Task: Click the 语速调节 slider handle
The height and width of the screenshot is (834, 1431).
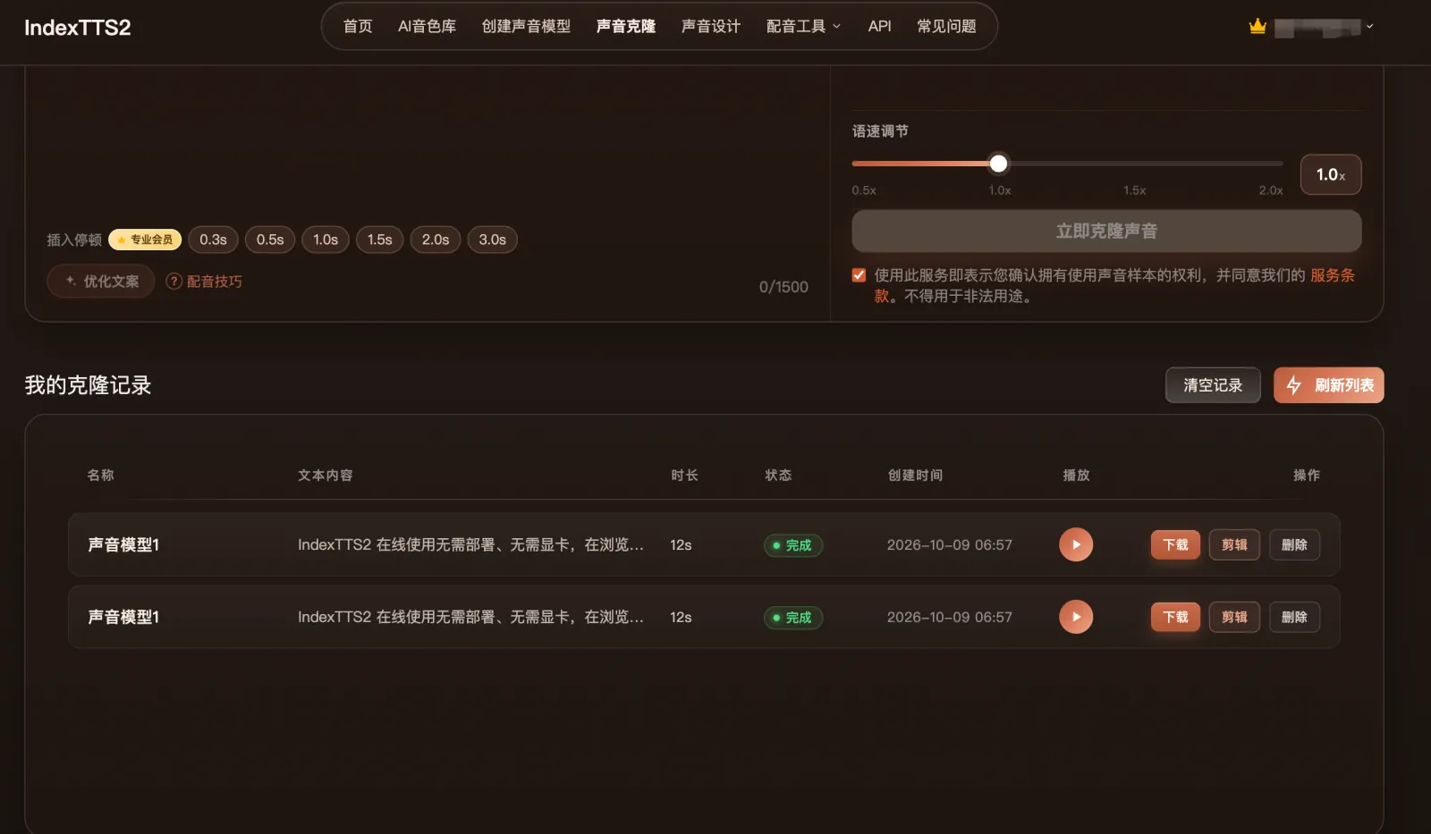Action: (x=999, y=164)
